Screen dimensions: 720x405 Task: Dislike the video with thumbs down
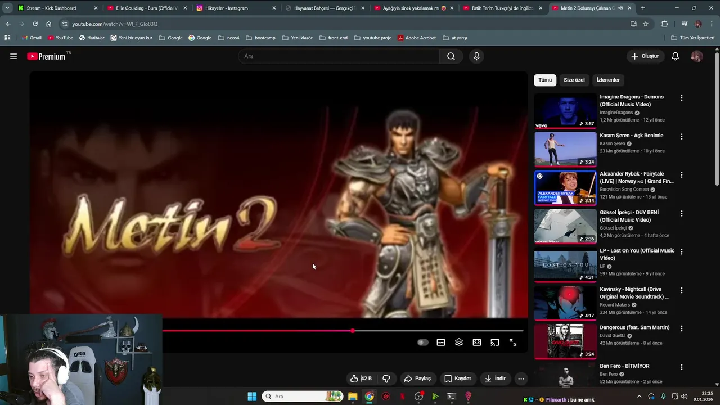(386, 379)
